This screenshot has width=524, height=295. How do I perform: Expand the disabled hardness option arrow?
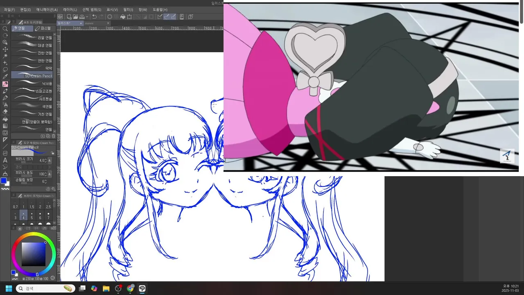[x=50, y=167]
